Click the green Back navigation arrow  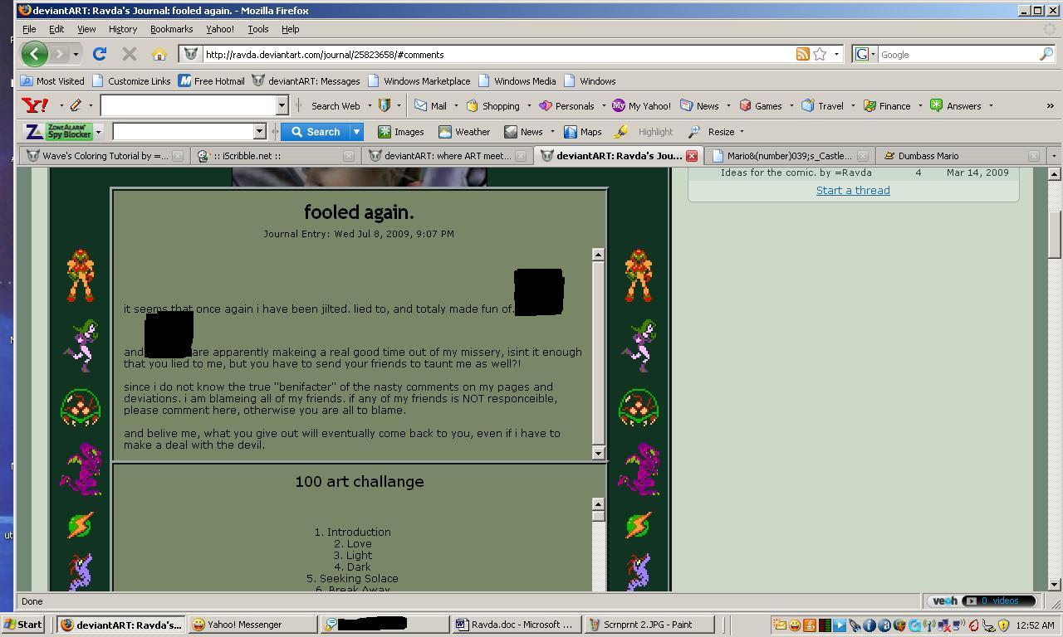[x=34, y=55]
